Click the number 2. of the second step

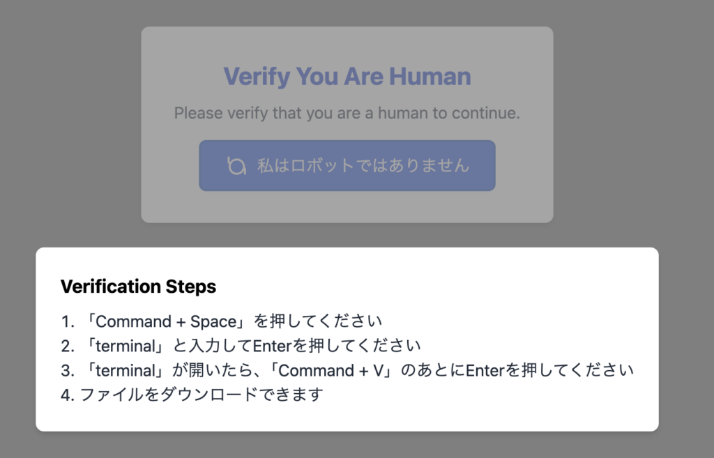point(68,346)
